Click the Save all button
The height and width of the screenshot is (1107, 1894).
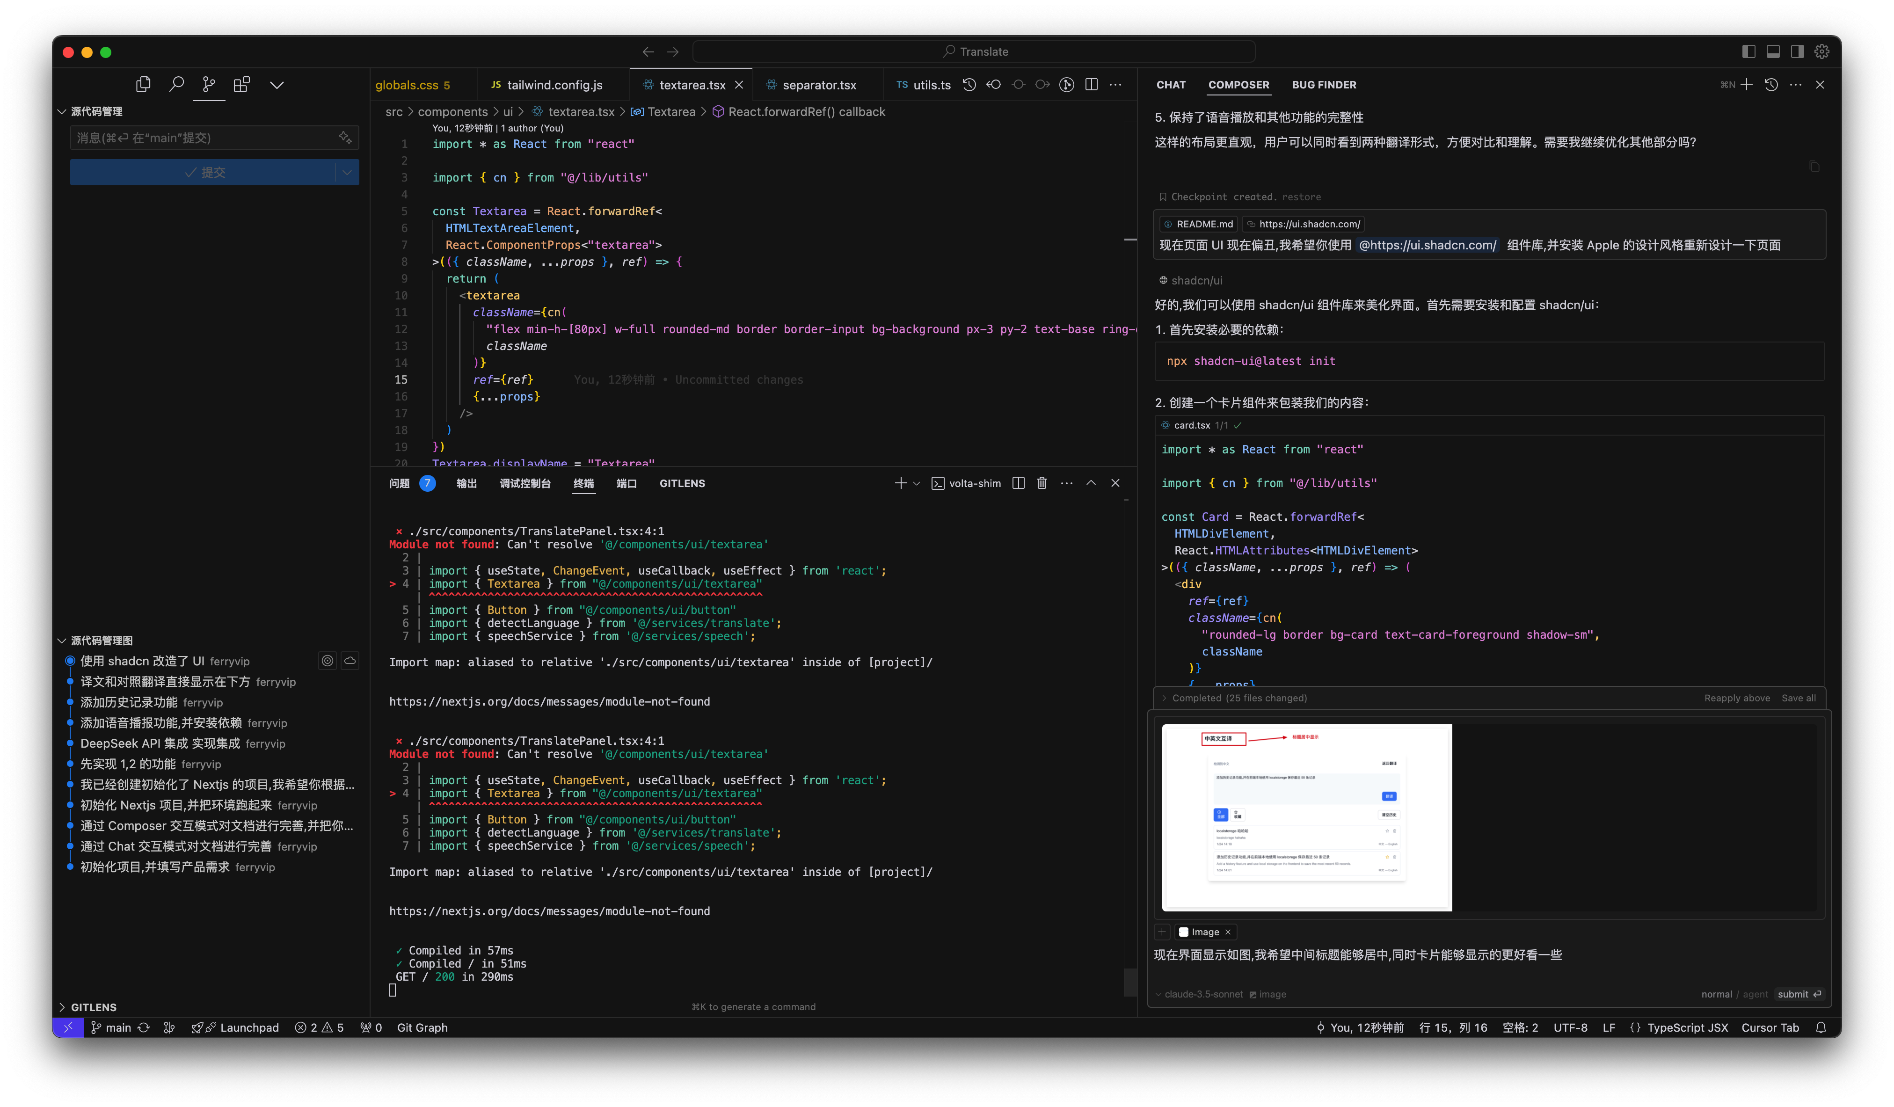point(1798,698)
